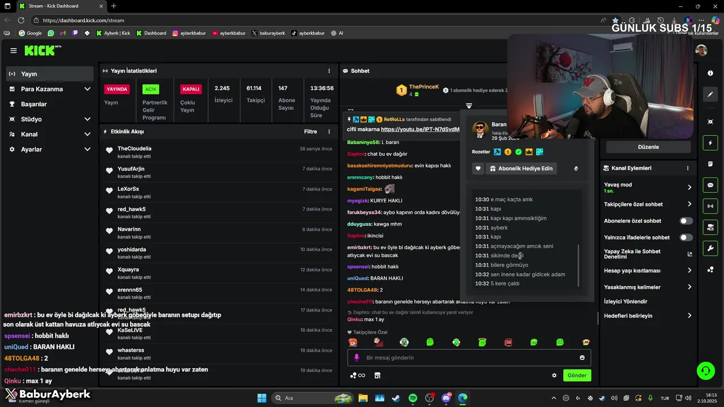Click TheCloudelia in the activity feed
Image resolution: width=724 pixels, height=407 pixels.
click(x=135, y=149)
